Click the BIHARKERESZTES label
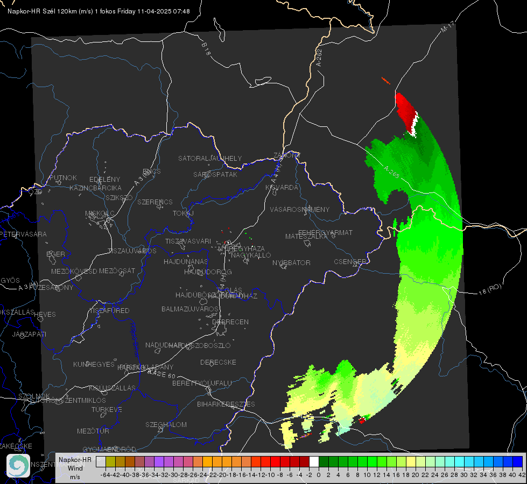 [226, 404]
